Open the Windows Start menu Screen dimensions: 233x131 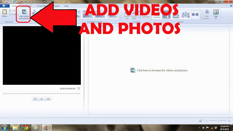point(5,128)
